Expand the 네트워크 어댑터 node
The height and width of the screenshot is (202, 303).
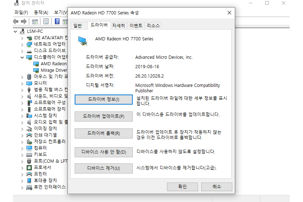click(22, 45)
